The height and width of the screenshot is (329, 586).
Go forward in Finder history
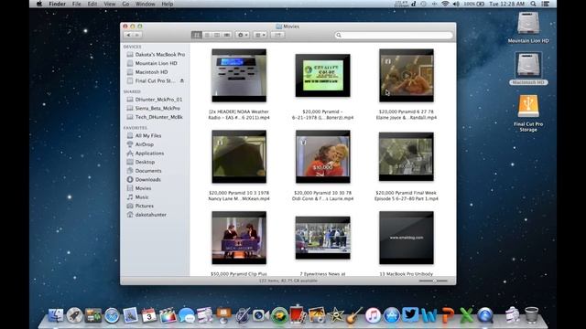pos(137,35)
